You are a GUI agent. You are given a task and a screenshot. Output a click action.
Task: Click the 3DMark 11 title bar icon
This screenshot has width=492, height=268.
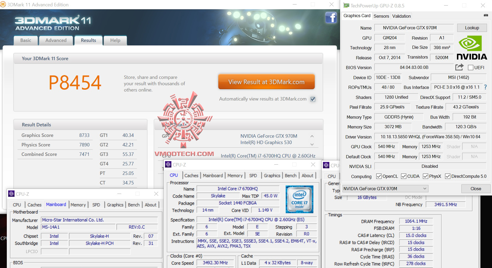click(3, 4)
